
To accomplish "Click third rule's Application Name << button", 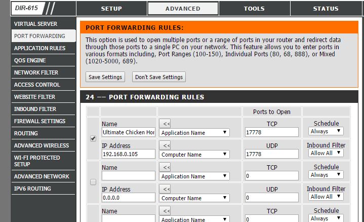I will tap(165, 211).
